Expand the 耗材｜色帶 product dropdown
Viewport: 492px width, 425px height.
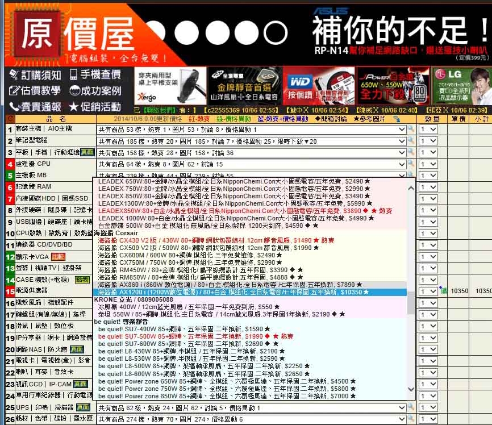pos(251,419)
